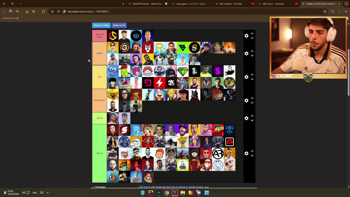This screenshot has width=350, height=197.
Task: Open the bookmarks folder כל הסימניות
Action: coord(11,18)
